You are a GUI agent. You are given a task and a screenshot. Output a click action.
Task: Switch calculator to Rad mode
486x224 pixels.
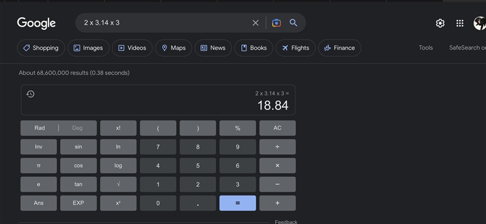pos(39,128)
